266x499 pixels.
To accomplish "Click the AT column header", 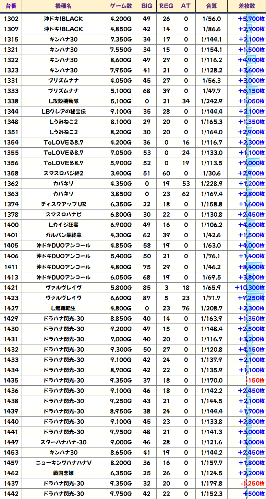I will (x=186, y=6).
